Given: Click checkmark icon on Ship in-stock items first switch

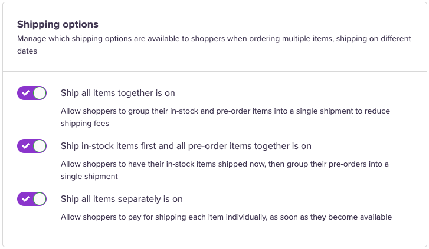Looking at the screenshot, I should (x=25, y=146).
